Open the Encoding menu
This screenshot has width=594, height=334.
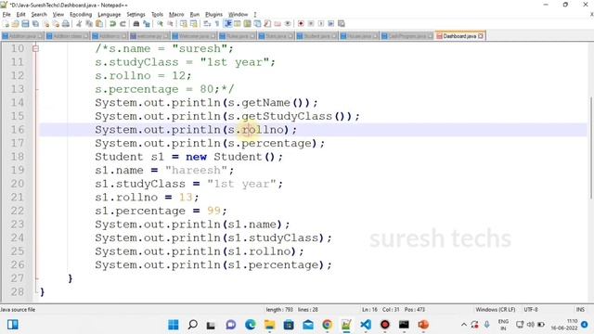[81, 15]
